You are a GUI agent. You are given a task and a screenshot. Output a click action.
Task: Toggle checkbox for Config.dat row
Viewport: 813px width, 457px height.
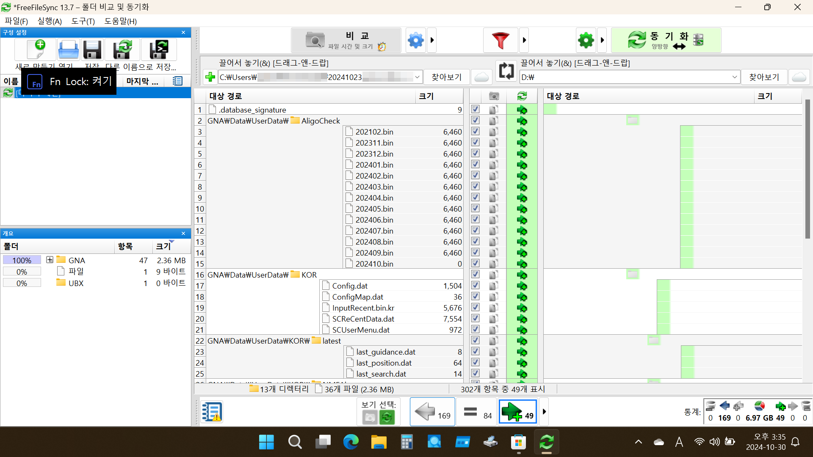coord(475,285)
